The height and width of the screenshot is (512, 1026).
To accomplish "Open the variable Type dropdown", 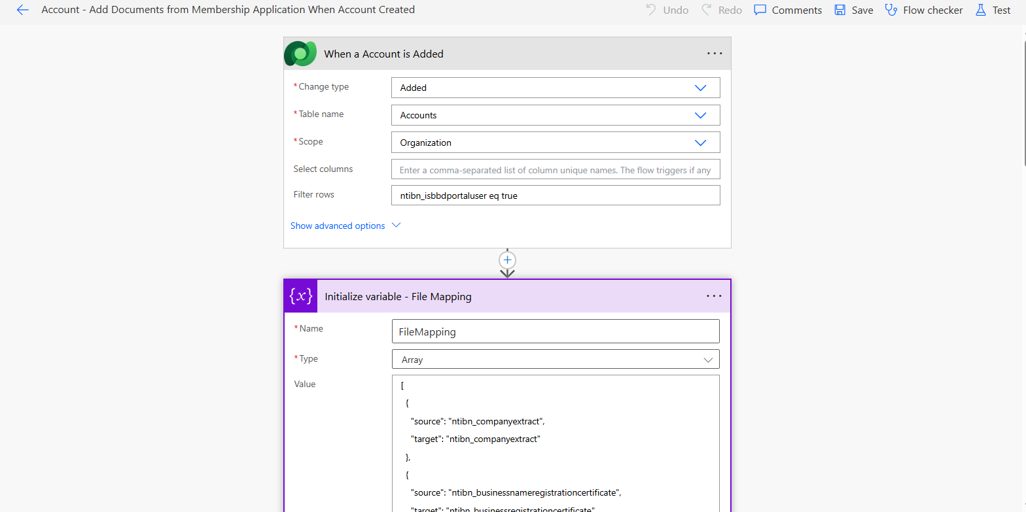I will coord(707,360).
